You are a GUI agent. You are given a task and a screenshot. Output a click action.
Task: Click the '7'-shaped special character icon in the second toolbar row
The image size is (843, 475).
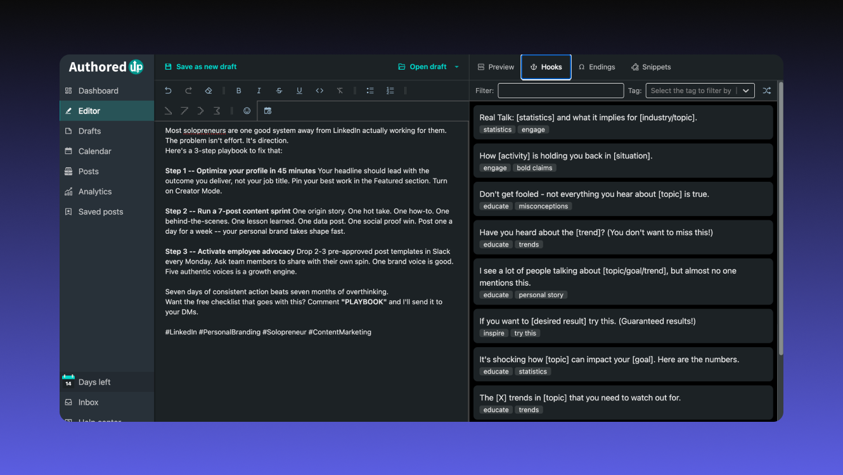tap(184, 111)
